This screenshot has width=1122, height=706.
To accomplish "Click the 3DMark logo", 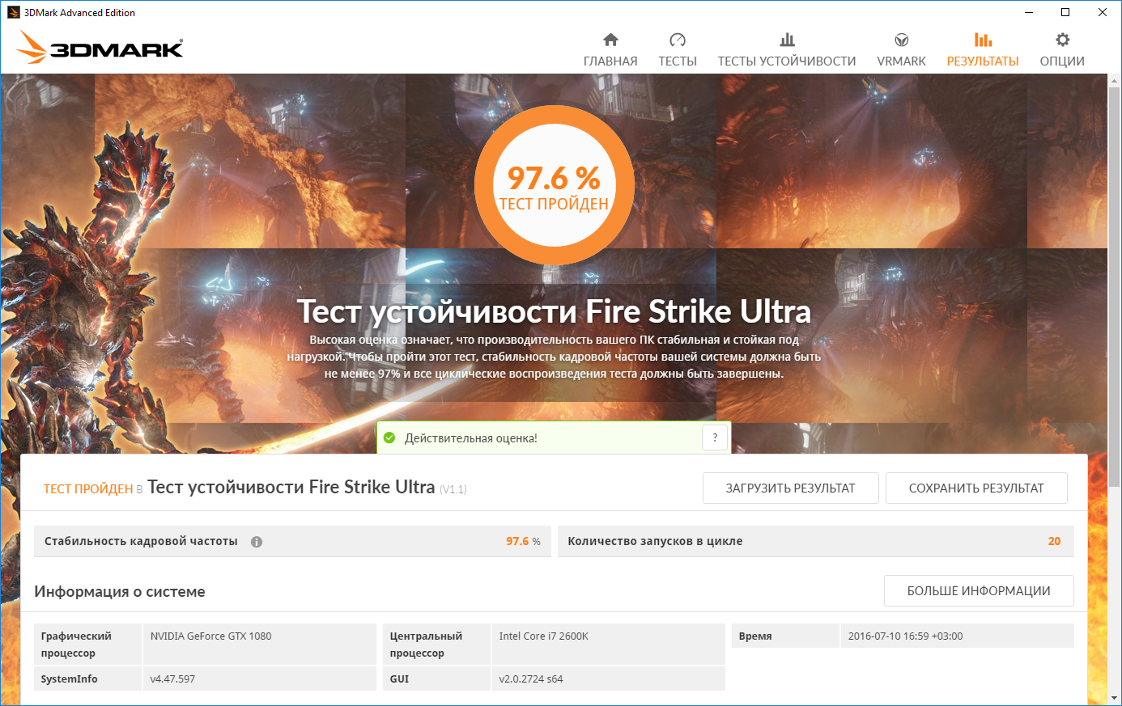I will [x=100, y=48].
